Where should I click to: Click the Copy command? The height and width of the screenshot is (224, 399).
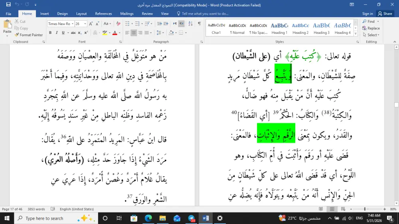click(x=21, y=28)
